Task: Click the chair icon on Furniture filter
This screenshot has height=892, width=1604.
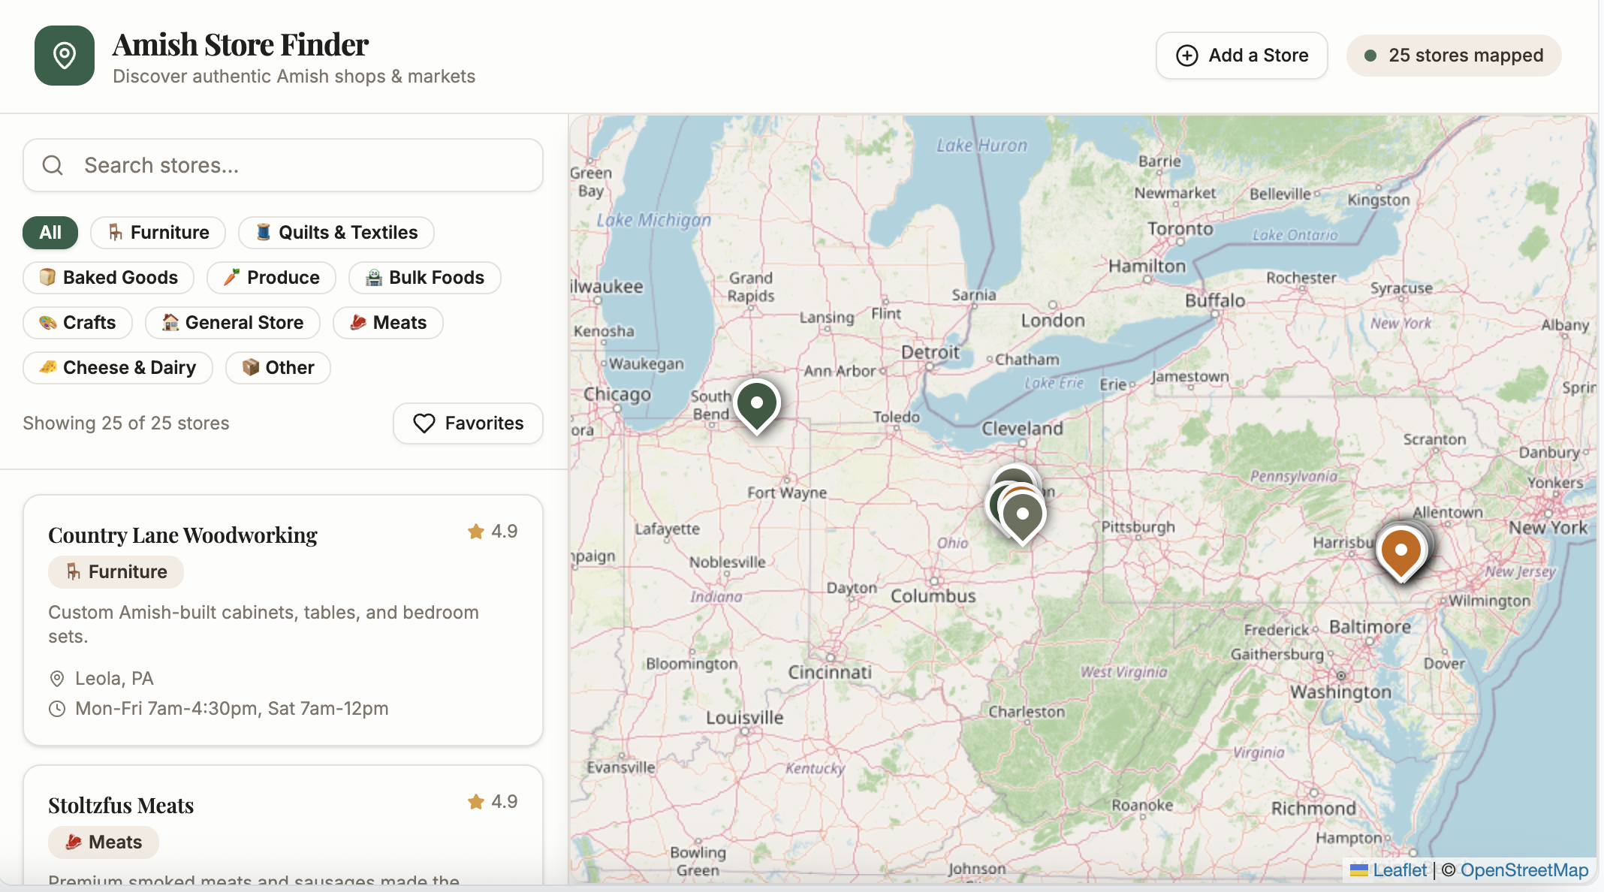Action: (115, 233)
